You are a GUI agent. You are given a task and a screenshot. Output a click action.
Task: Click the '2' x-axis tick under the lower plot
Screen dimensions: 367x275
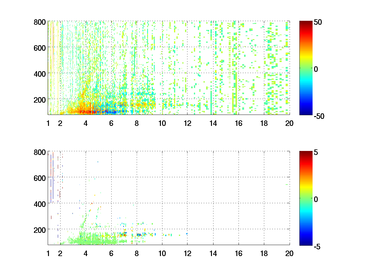click(60, 254)
